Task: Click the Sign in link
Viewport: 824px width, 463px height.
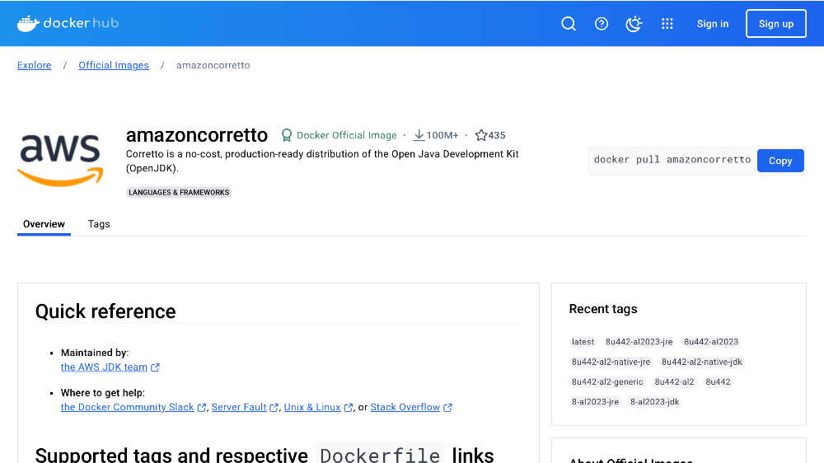Action: click(x=713, y=24)
